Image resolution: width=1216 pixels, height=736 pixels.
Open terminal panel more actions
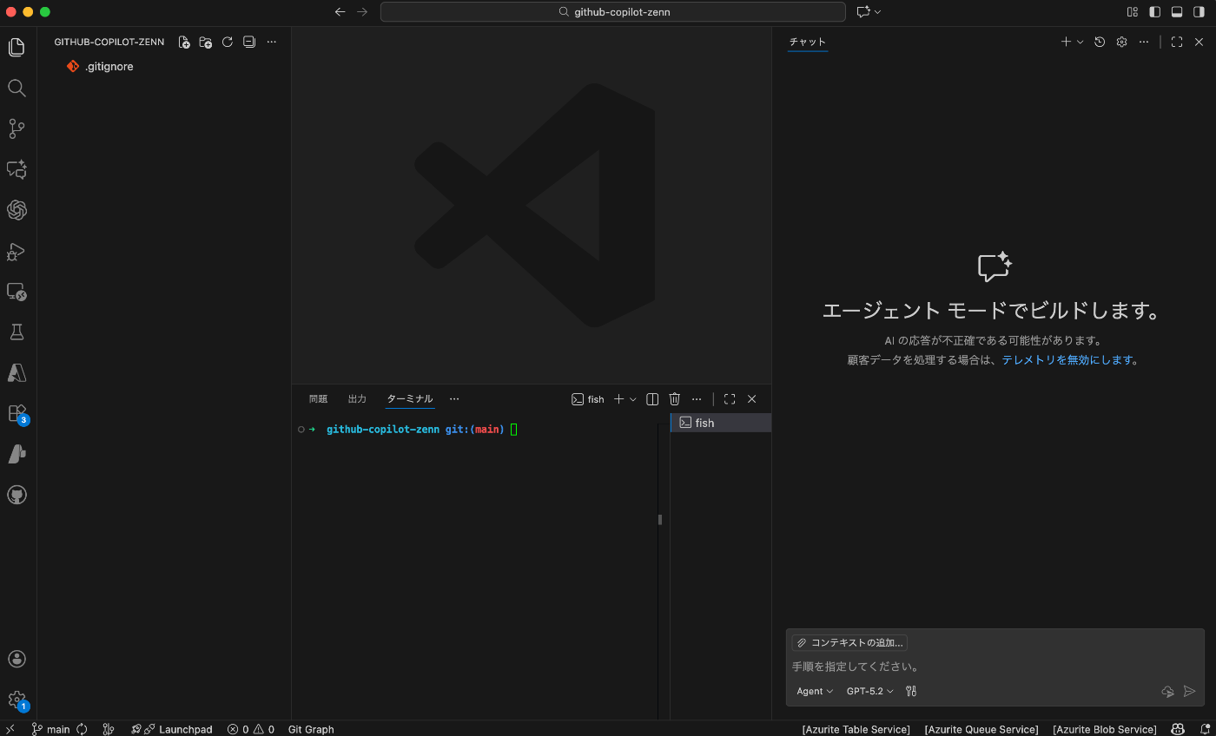(x=697, y=399)
